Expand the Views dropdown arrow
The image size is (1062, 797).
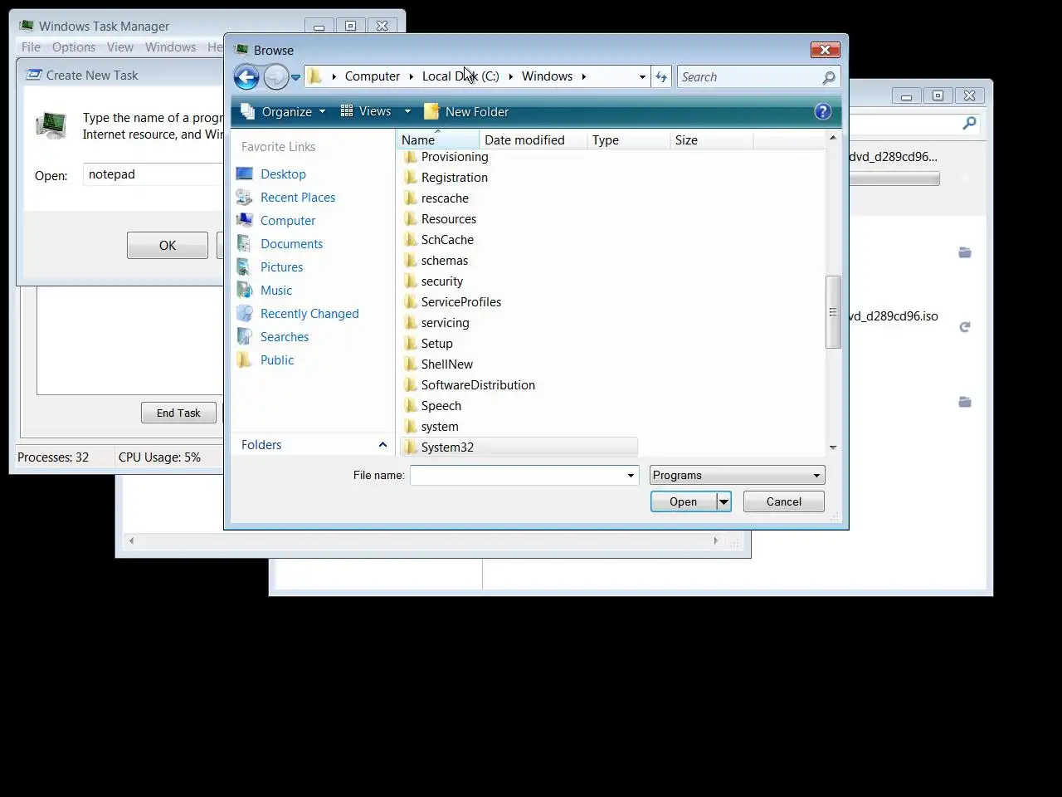pyautogui.click(x=407, y=111)
